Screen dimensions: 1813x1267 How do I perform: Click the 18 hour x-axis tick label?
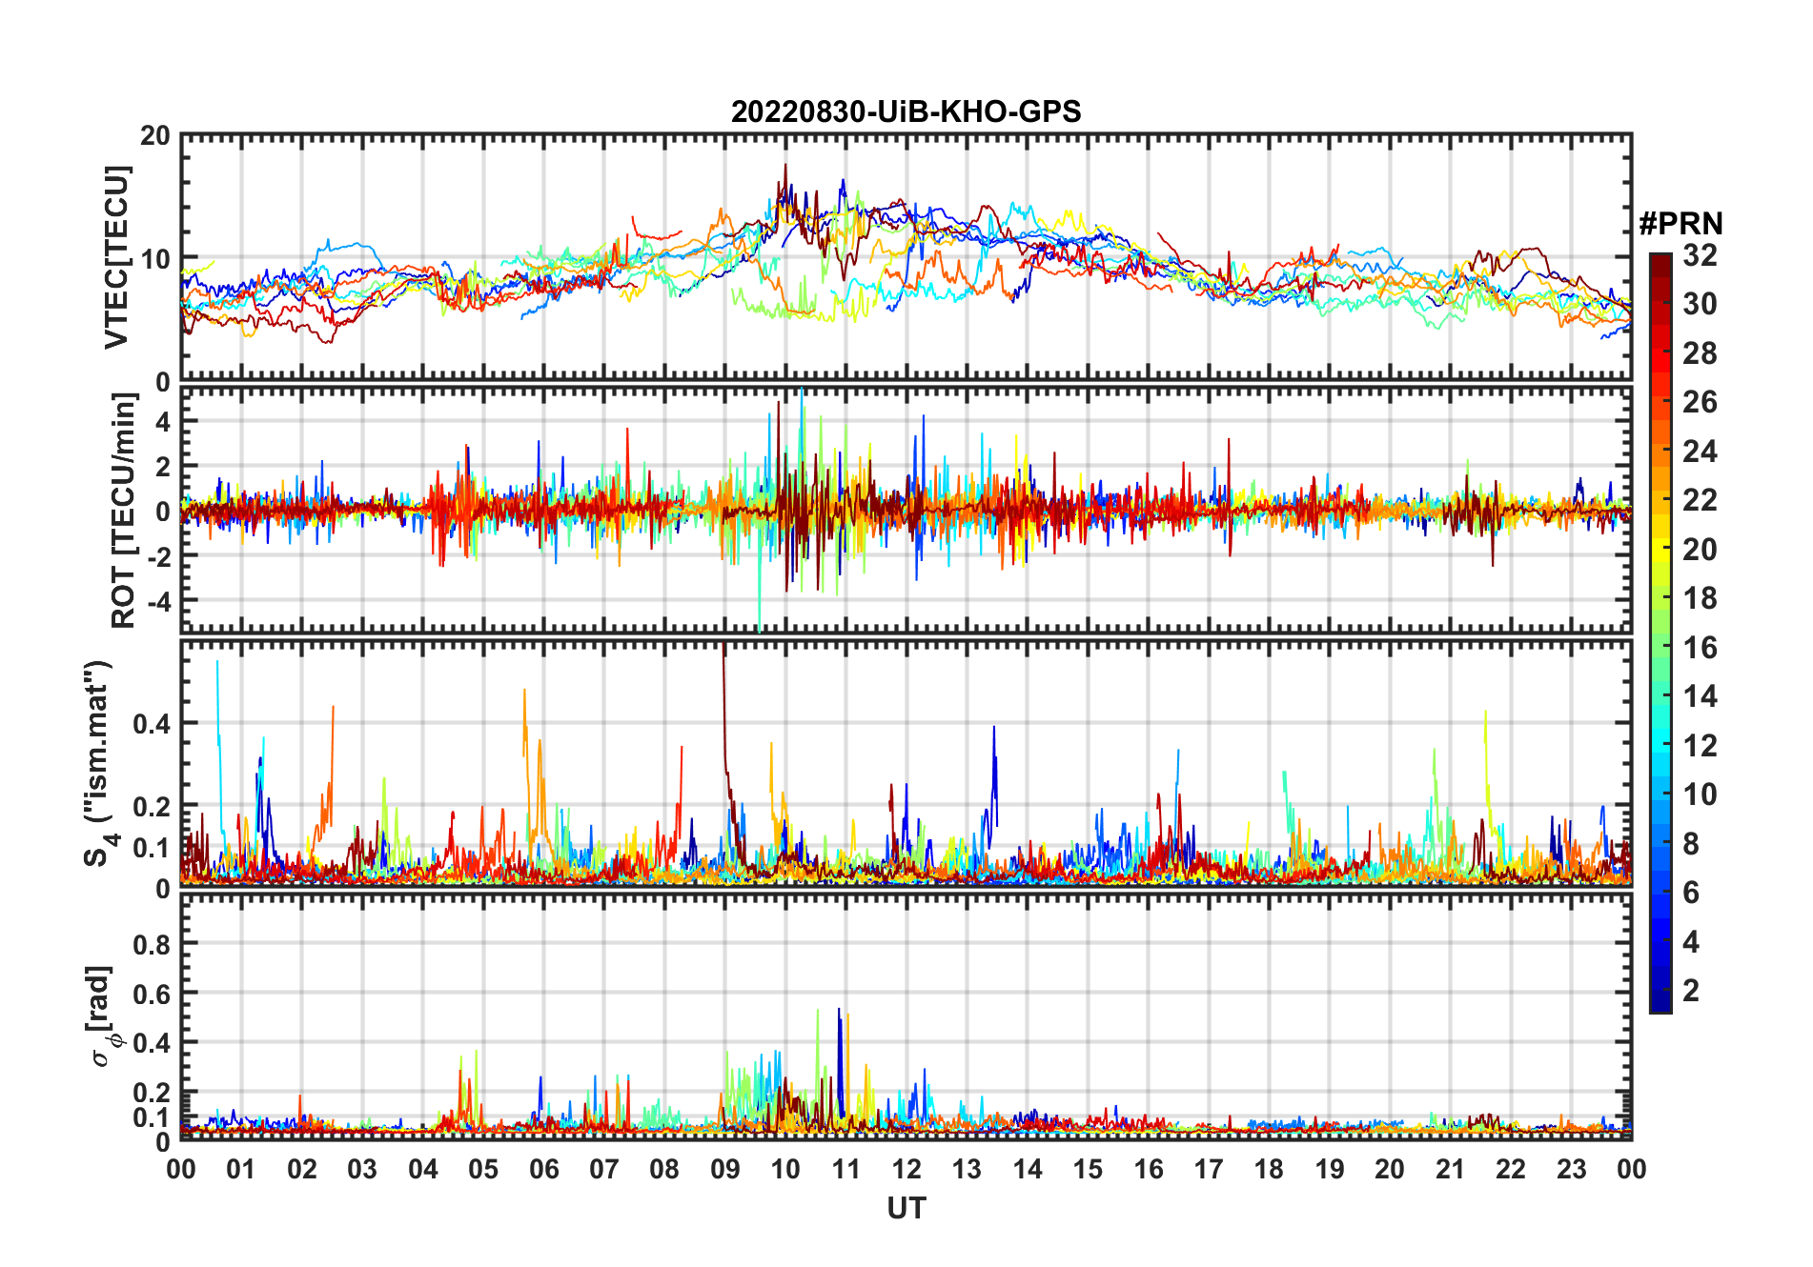coord(1269,1169)
